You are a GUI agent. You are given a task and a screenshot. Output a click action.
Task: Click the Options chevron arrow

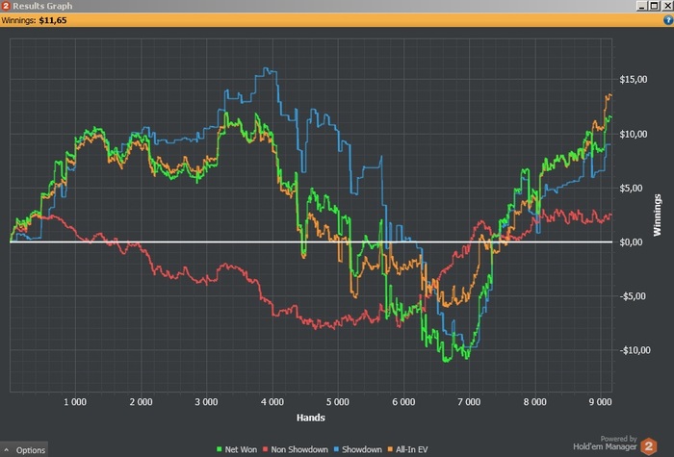tap(7, 449)
